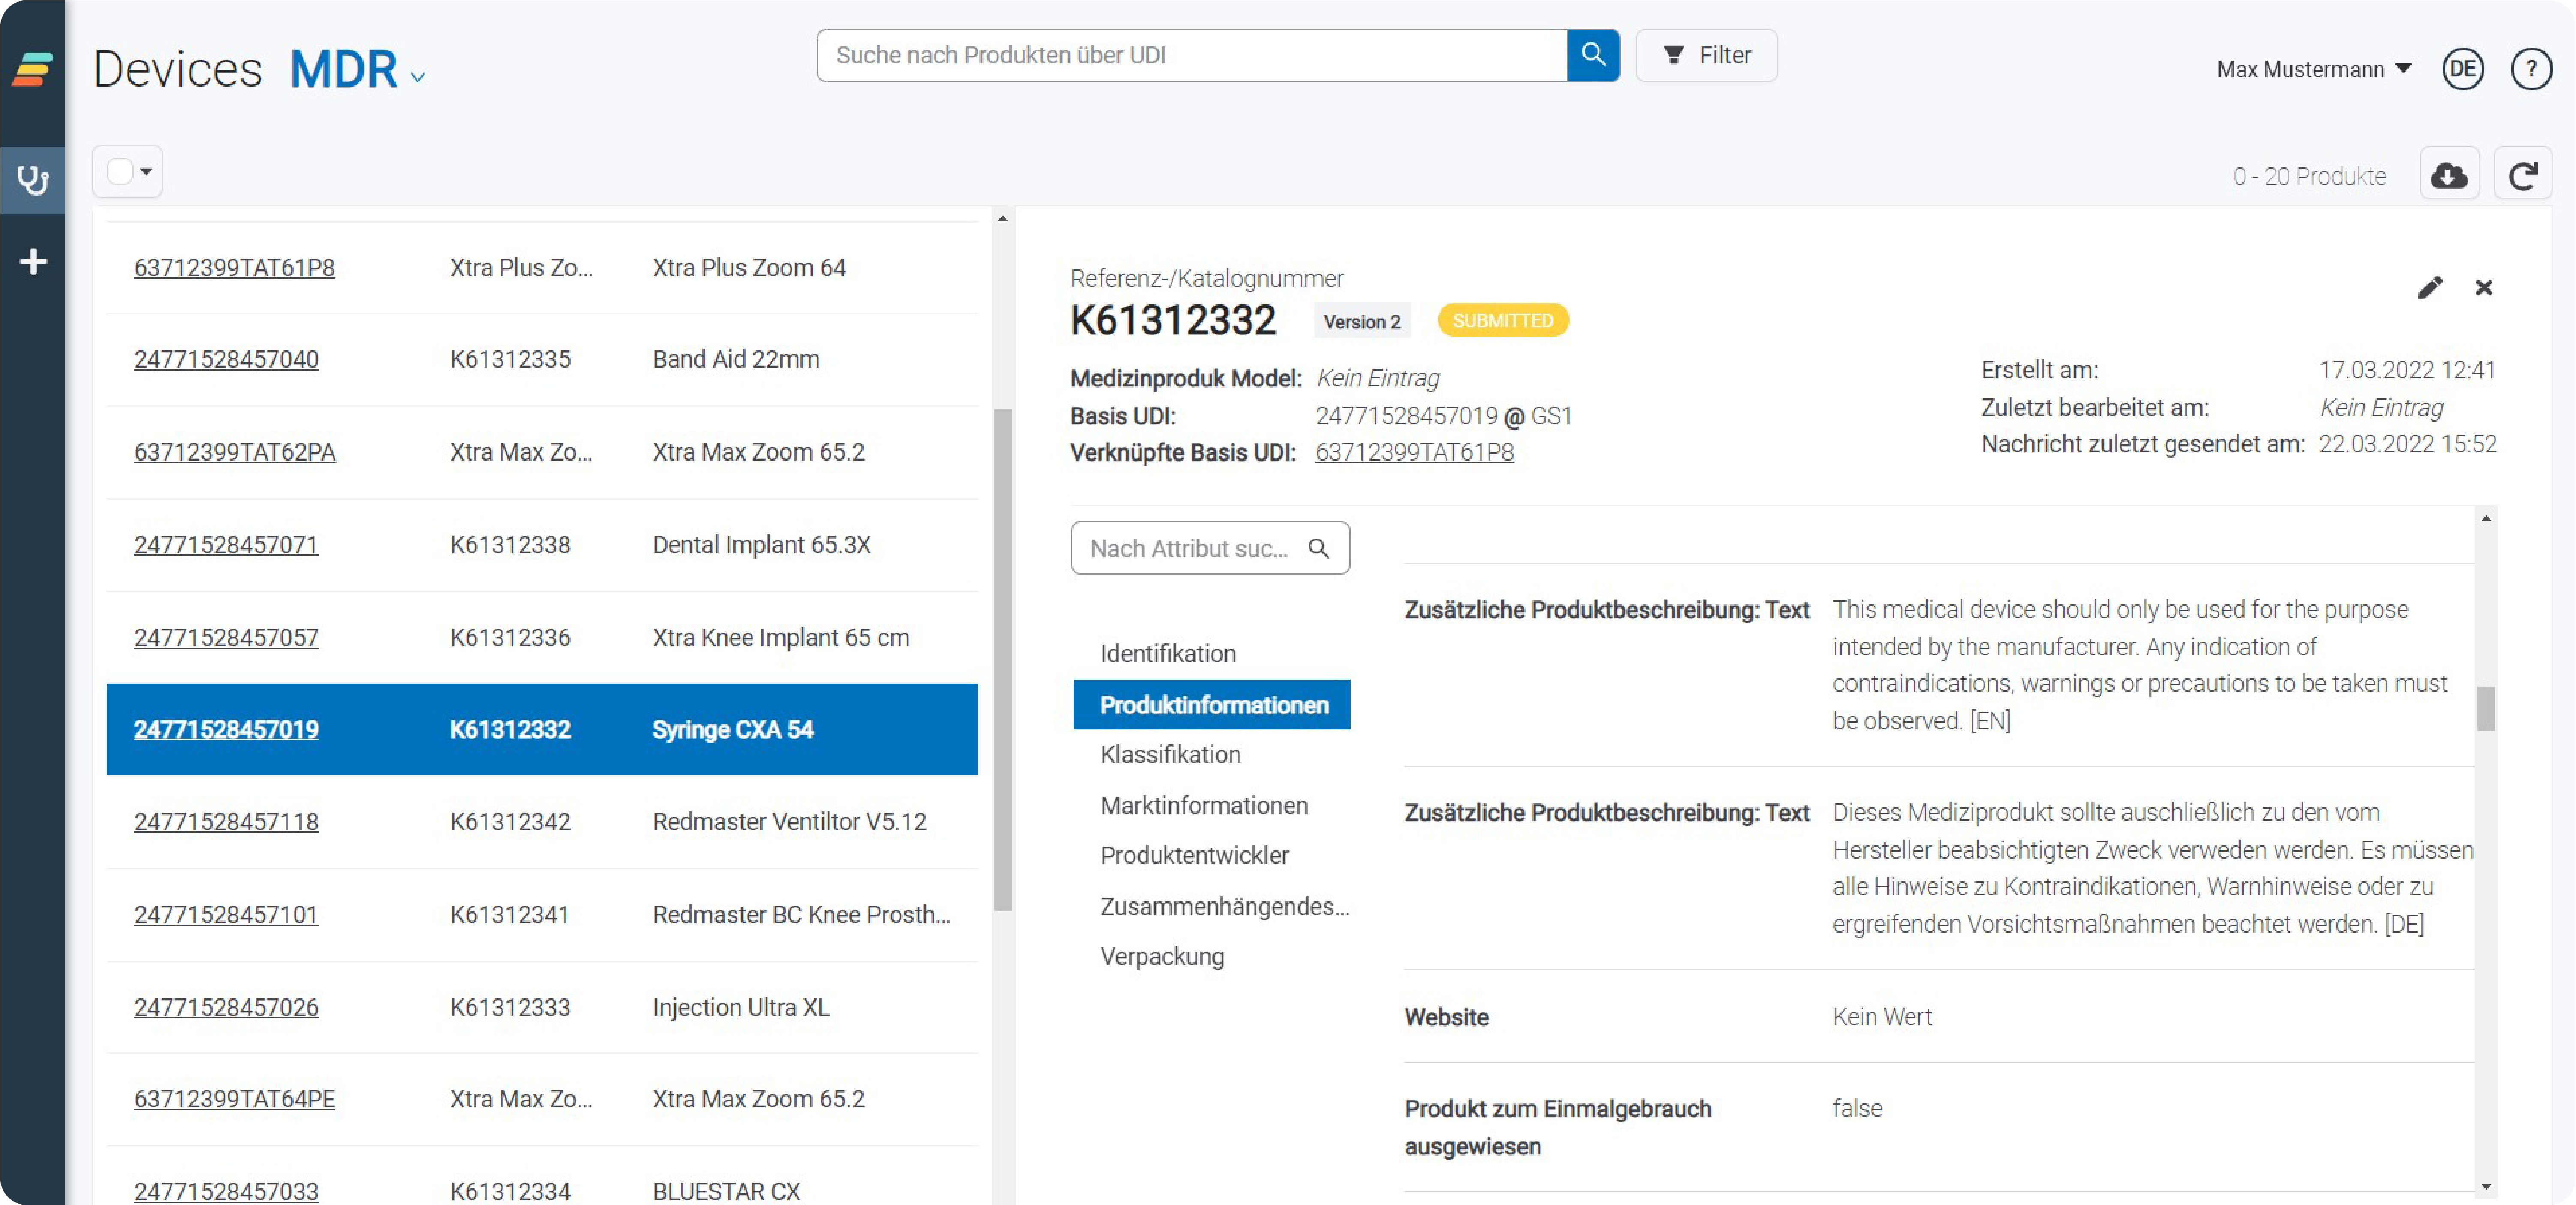Viewport: 2576px width, 1205px height.
Task: Click the Filter button
Action: pyautogui.click(x=1706, y=55)
